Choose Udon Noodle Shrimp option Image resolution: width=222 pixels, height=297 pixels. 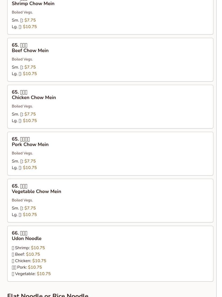(x=28, y=248)
